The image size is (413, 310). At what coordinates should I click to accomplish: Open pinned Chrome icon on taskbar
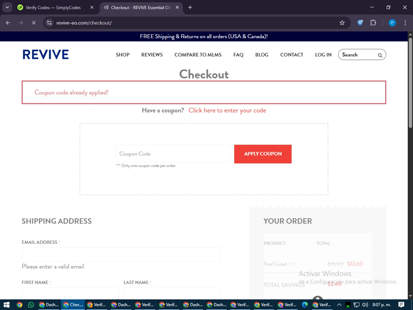[x=19, y=305]
